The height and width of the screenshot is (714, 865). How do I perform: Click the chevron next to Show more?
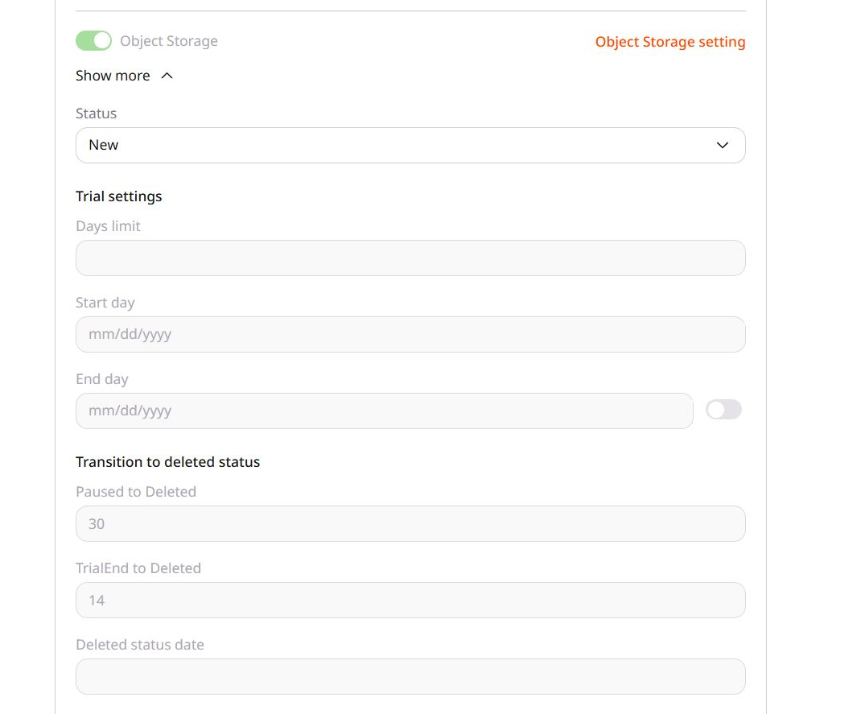pos(167,76)
